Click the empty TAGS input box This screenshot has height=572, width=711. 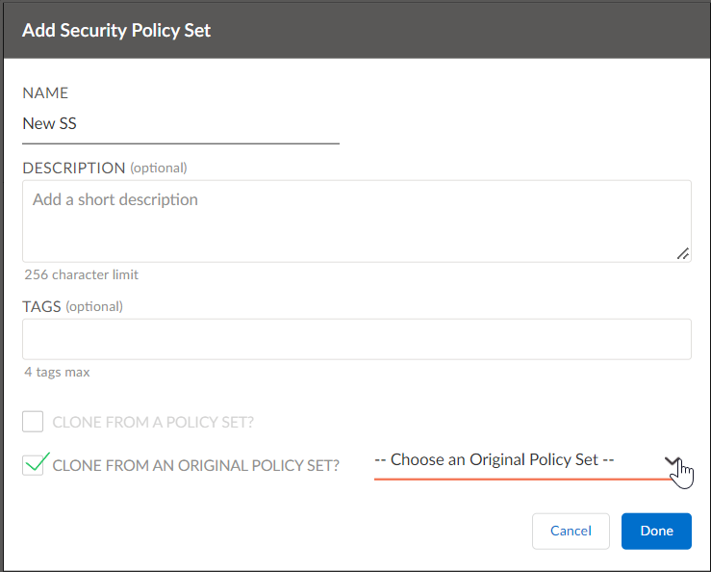click(x=356, y=339)
